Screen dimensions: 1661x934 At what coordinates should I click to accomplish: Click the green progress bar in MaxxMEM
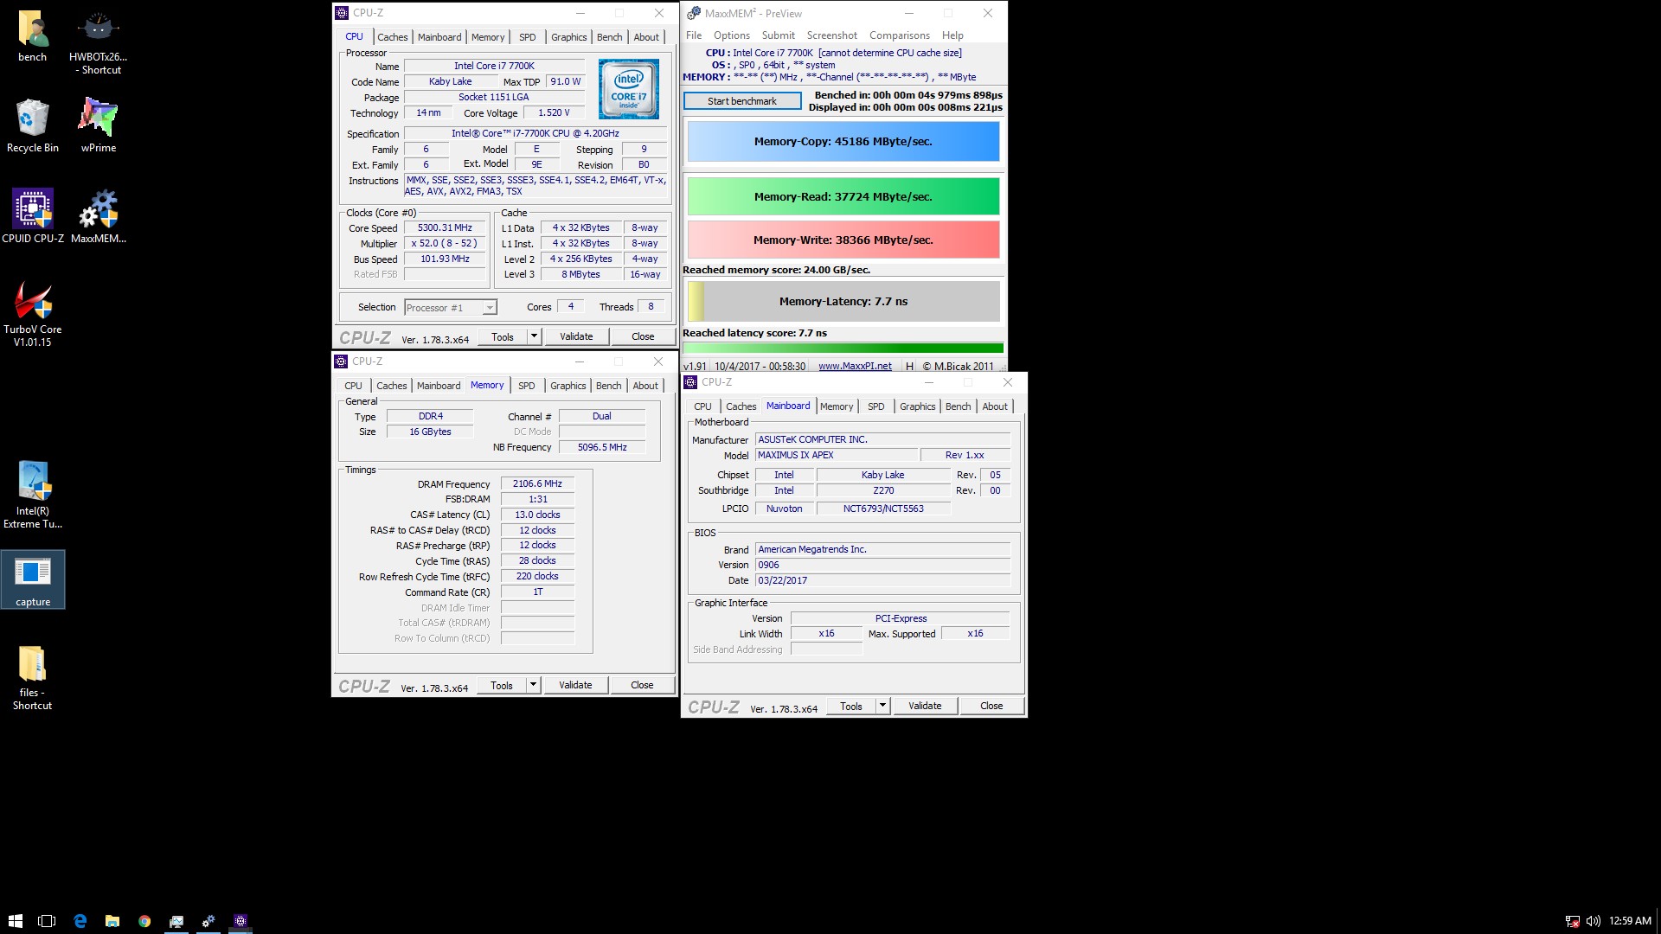point(843,349)
